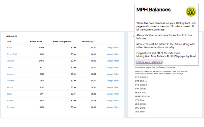
Task: Click the Auto Exchange Wallet column header
Action: (62, 42)
